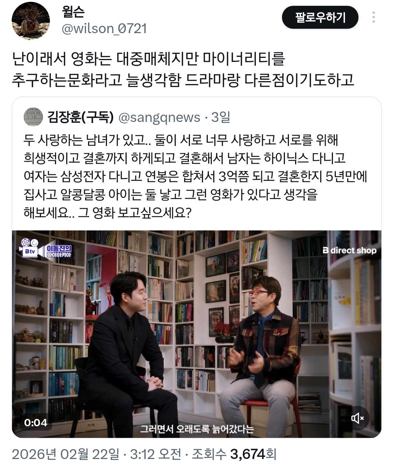
Task: Click the 3:12 오전 post time
Action: [x=155, y=454]
